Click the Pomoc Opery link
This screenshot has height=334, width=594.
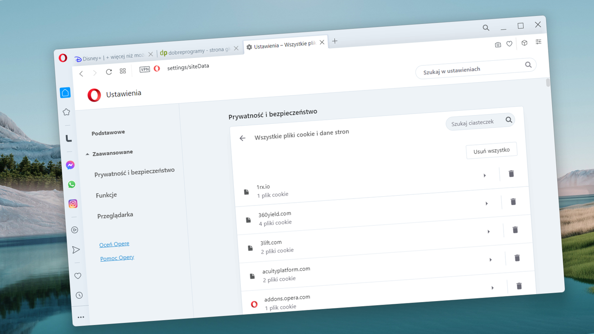pyautogui.click(x=117, y=258)
